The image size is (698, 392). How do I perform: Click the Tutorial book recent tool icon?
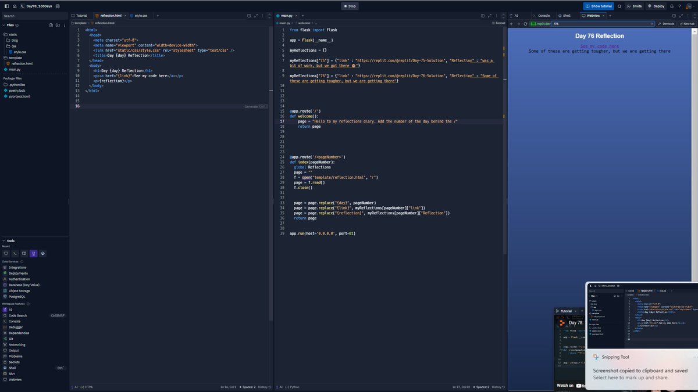24,253
